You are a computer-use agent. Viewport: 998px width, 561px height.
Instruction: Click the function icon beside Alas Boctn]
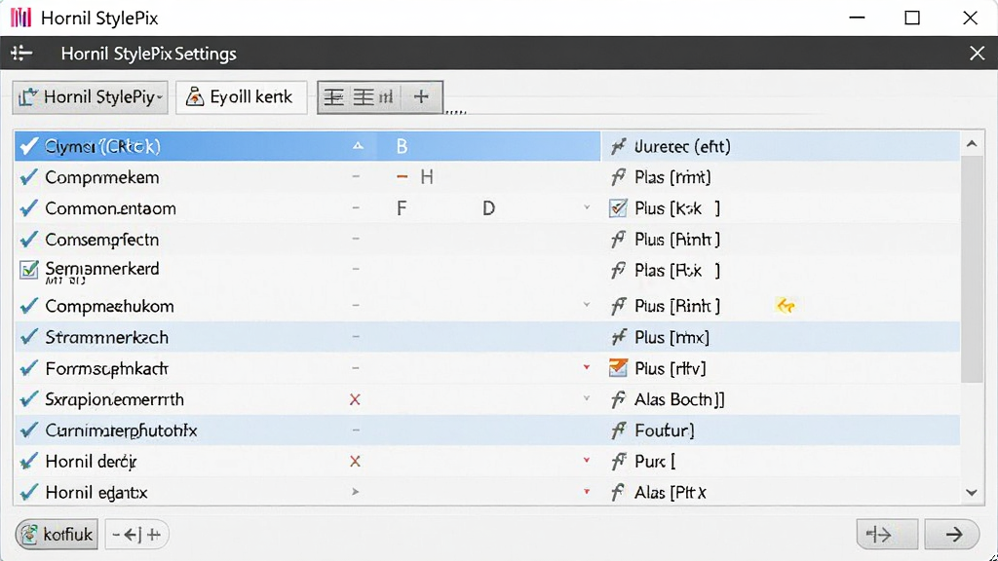click(x=617, y=399)
